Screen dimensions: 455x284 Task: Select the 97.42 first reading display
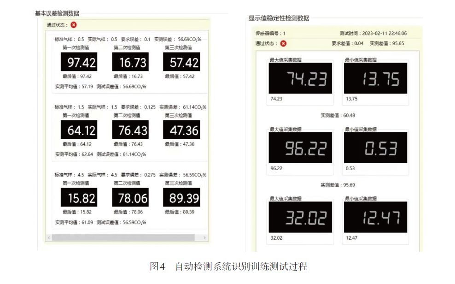79,62
